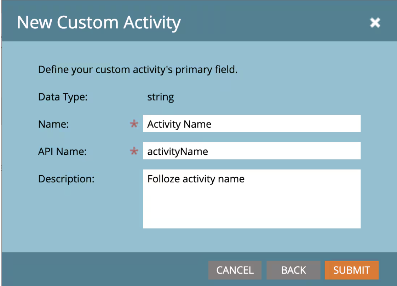
Task: Click the required asterisk beside API Name
Action: click(134, 151)
